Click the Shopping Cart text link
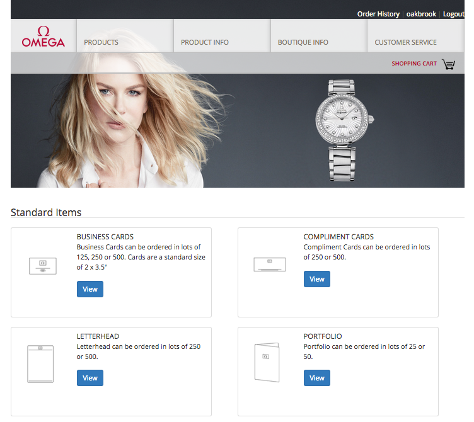 (413, 64)
